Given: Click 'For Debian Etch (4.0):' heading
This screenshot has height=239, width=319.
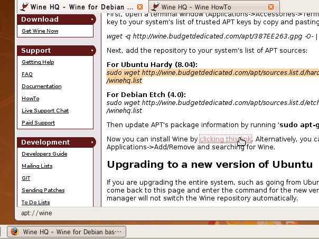Looking at the screenshot, I should (146, 95).
